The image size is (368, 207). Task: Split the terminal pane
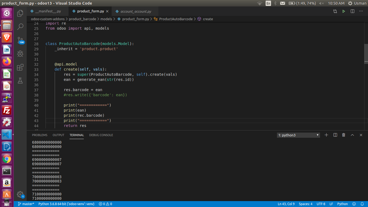click(335, 135)
